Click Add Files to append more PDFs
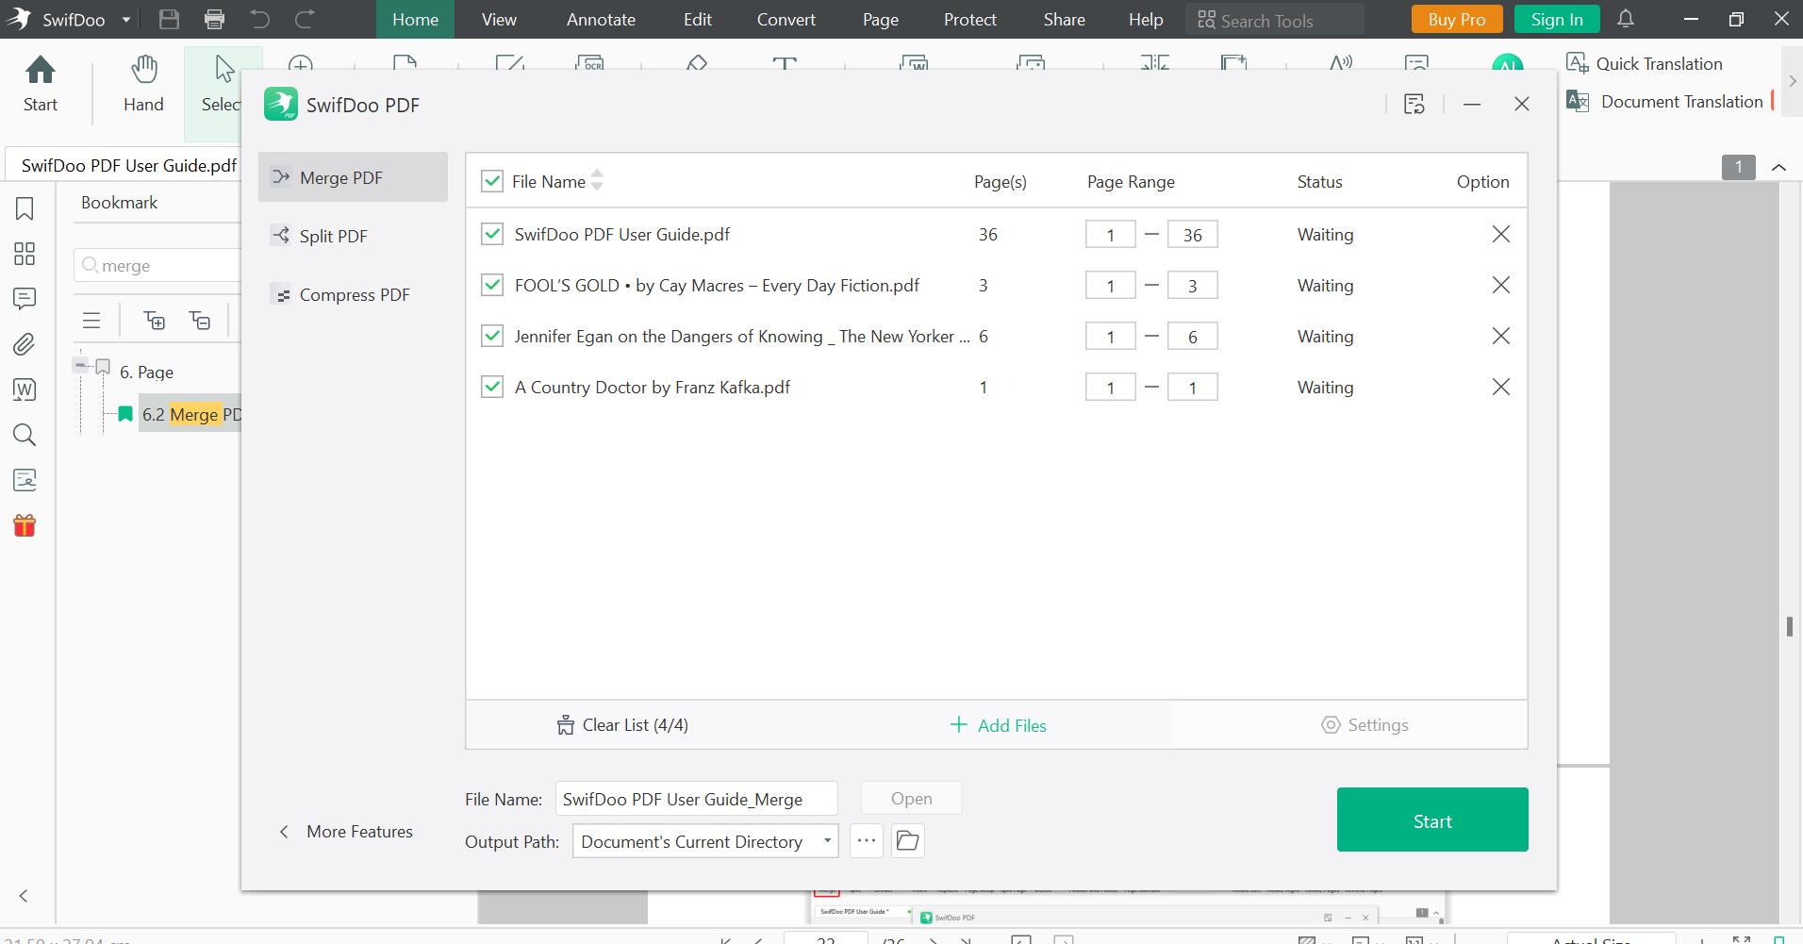The image size is (1803, 944). point(997,724)
